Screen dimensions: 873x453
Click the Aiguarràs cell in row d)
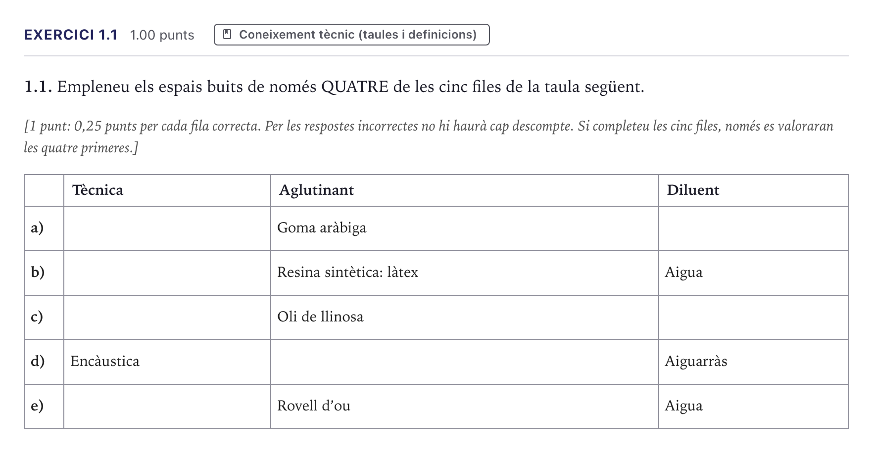pos(753,362)
